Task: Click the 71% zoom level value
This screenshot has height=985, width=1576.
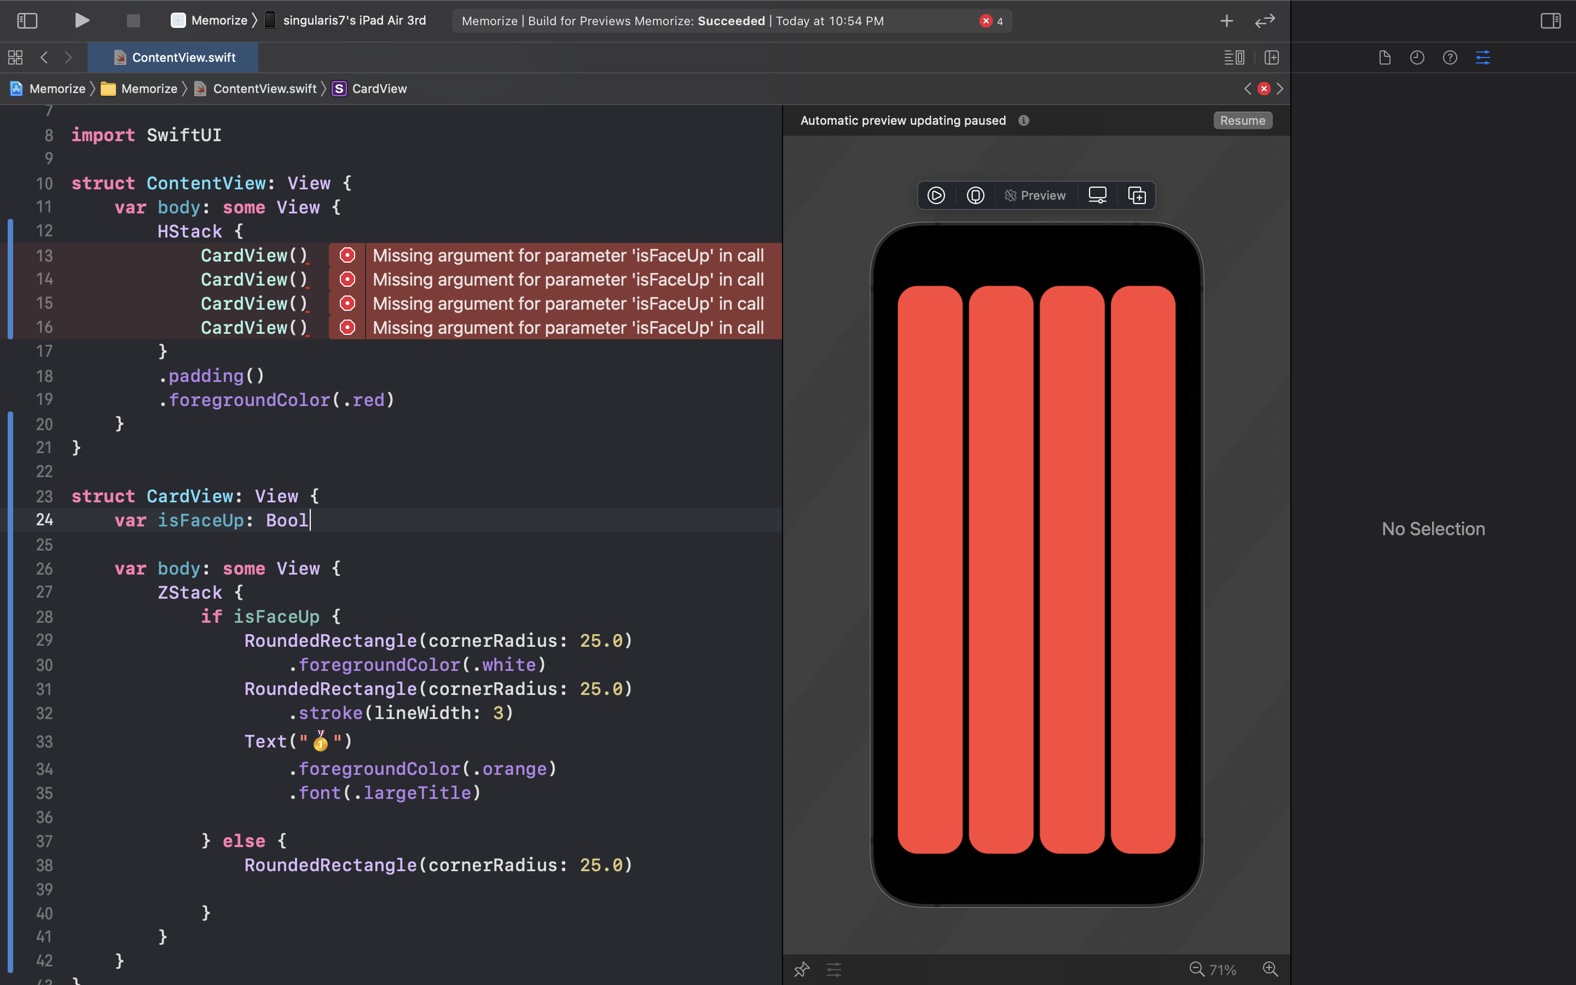Action: (1222, 969)
